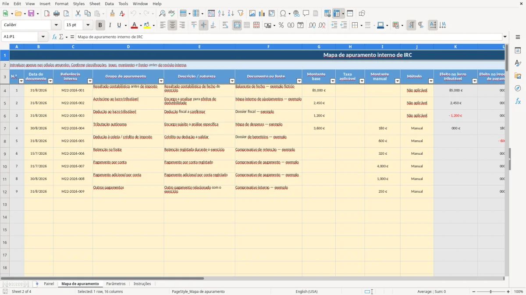Open the Data menu
526x295 pixels.
tap(109, 3)
